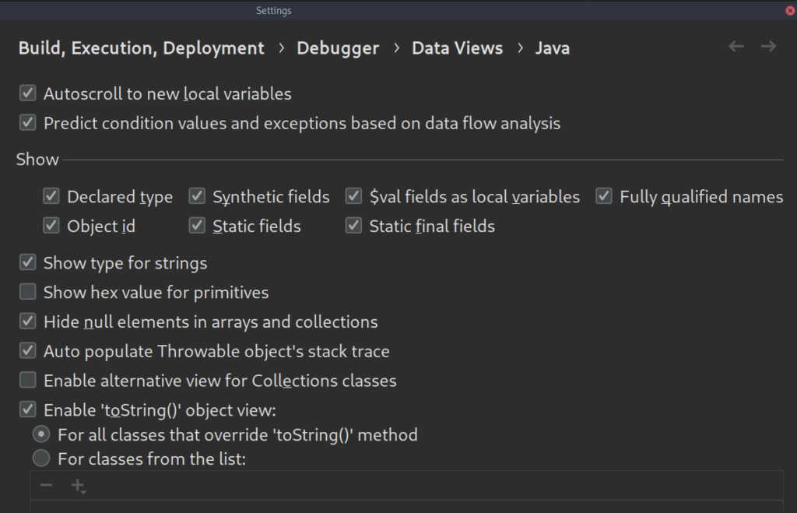Uncheck Fully qualified names
This screenshot has width=797, height=513.
604,196
